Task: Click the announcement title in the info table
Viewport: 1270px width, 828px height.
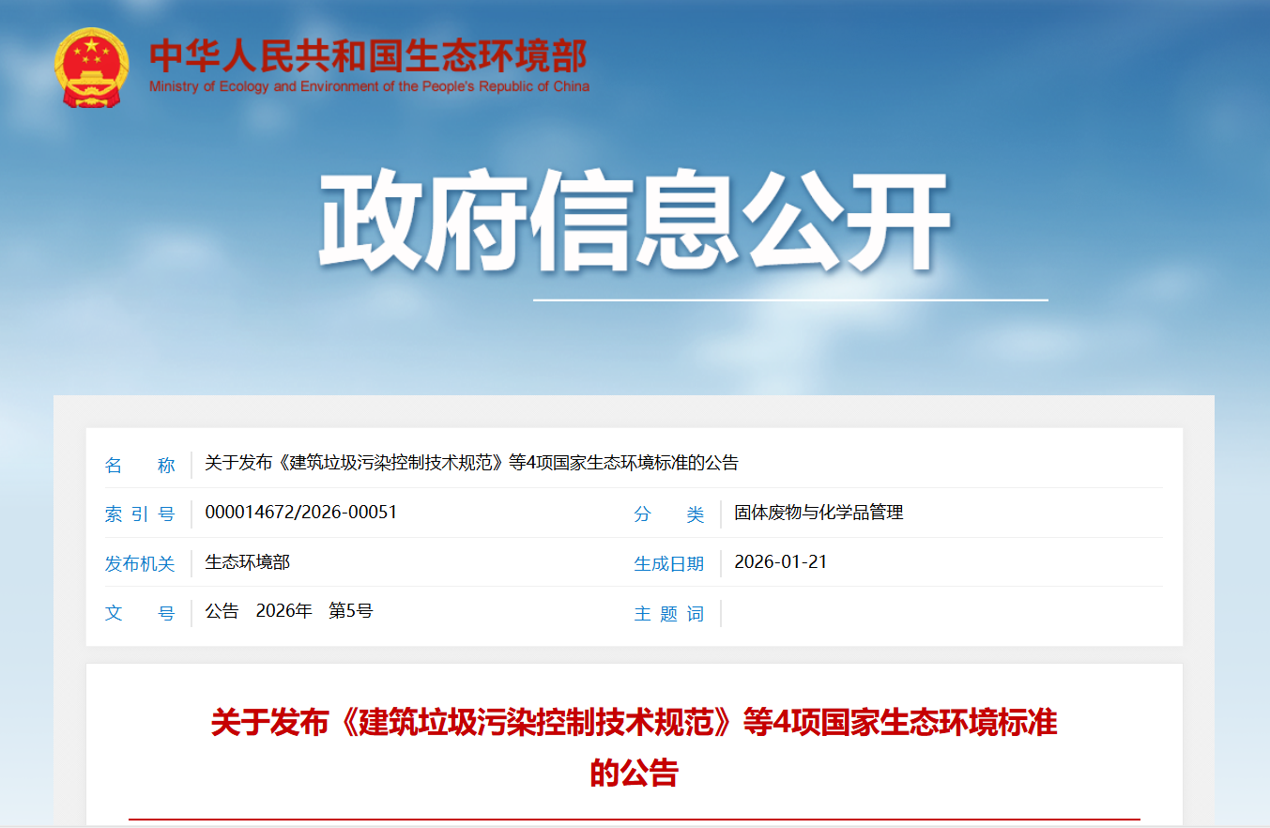Action: 471,463
